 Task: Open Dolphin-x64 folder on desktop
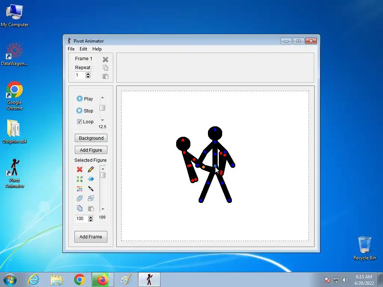(x=15, y=131)
